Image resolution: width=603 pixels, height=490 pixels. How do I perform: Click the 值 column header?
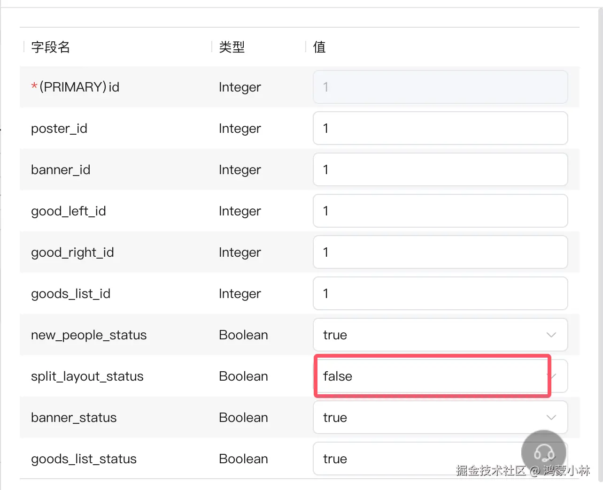coord(319,47)
